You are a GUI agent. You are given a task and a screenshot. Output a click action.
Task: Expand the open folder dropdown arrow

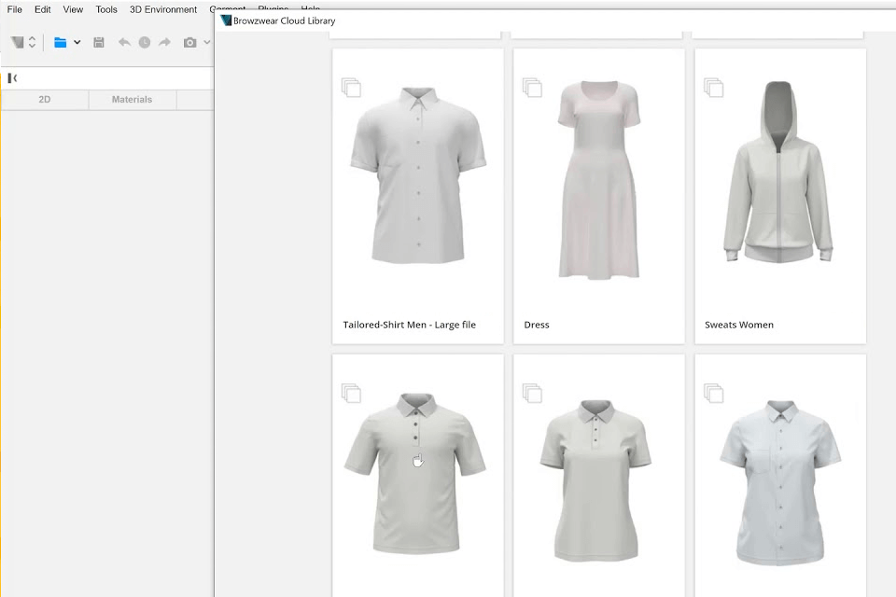(77, 42)
